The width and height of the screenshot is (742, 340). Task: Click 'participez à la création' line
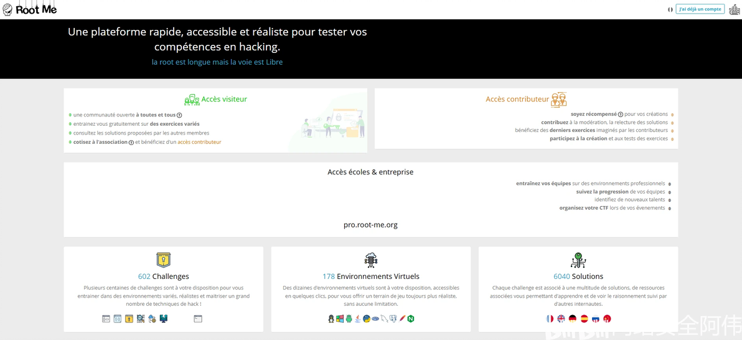coord(609,138)
